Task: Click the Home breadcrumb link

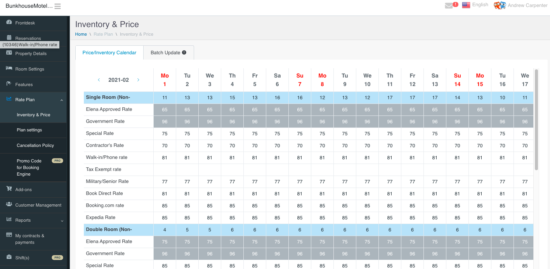Action: (81, 34)
